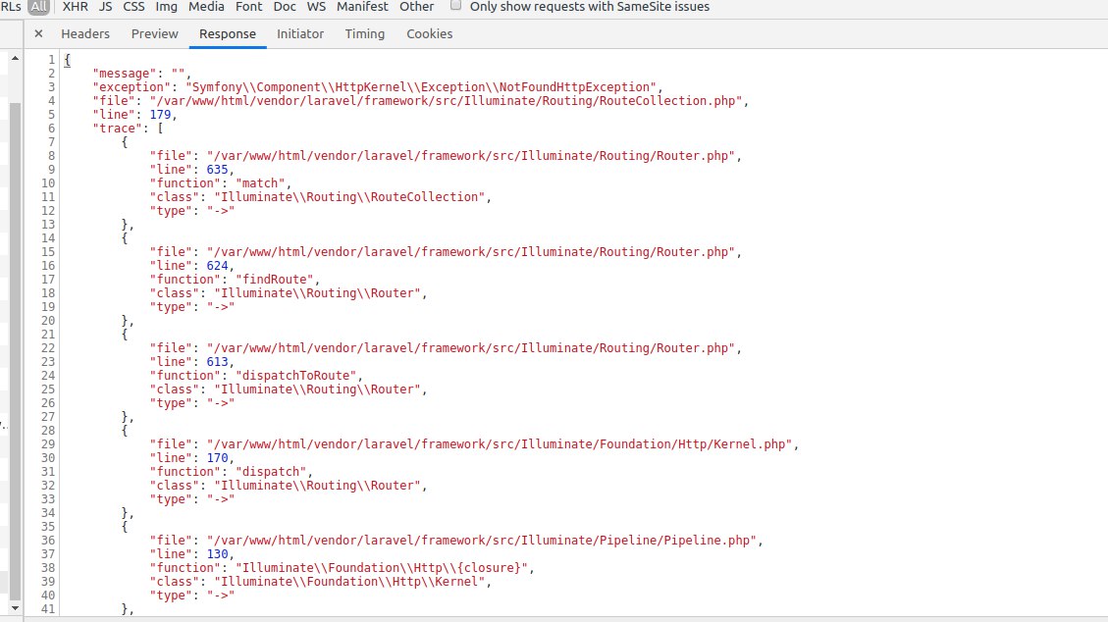1108x622 pixels.
Task: Select the Response tab
Action: (x=228, y=34)
